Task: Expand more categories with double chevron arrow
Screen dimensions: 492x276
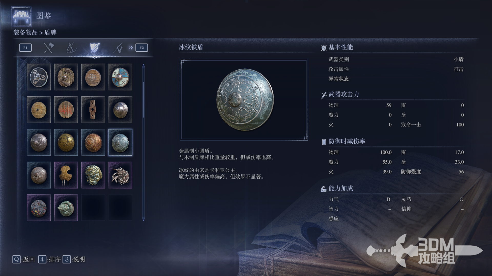Action: (131, 48)
